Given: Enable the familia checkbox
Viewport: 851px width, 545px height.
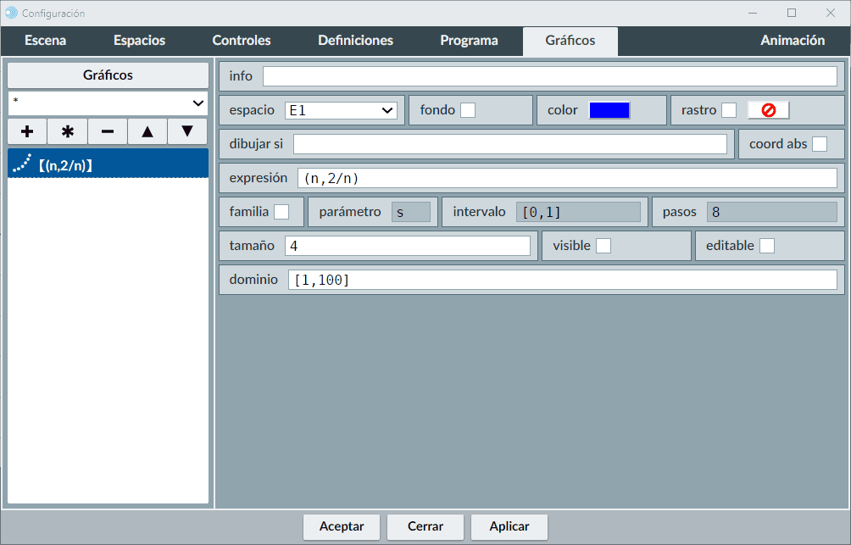Looking at the screenshot, I should 281,212.
